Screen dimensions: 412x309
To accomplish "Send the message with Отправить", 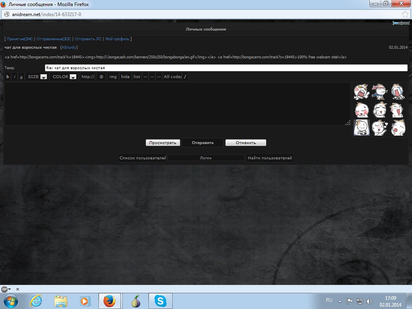I will [203, 143].
